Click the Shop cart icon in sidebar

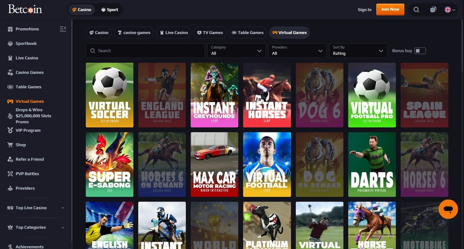coord(10,145)
